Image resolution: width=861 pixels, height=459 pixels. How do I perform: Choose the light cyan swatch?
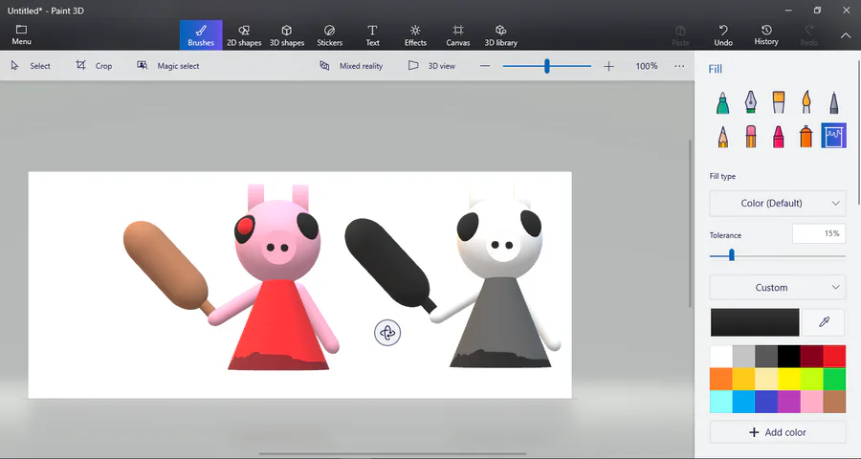[721, 402]
